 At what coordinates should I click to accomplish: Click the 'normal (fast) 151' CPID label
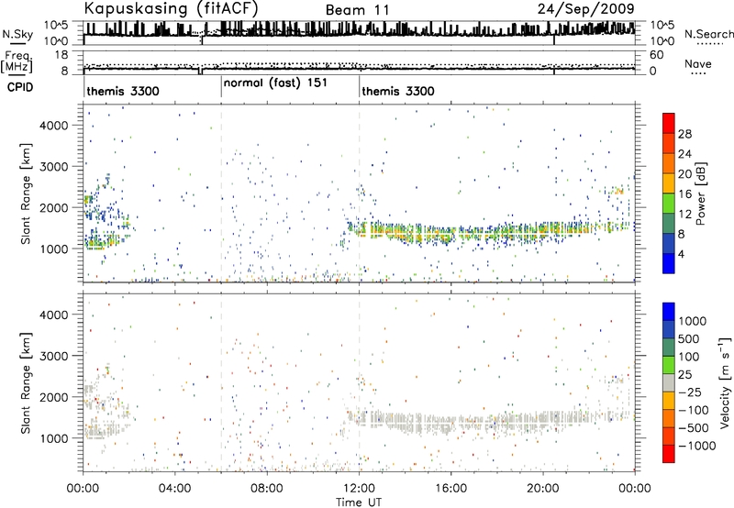click(x=275, y=83)
